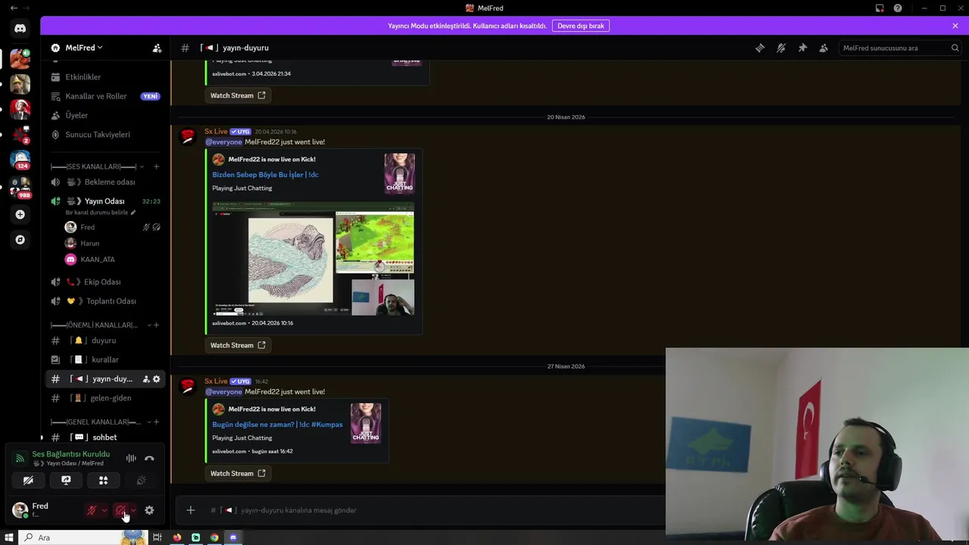Open Kanallar ve Roller item
The image size is (969, 545).
[105, 96]
